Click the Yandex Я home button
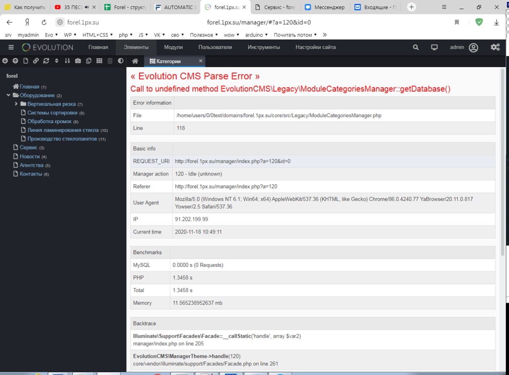This screenshot has height=375, width=509. pos(27,22)
